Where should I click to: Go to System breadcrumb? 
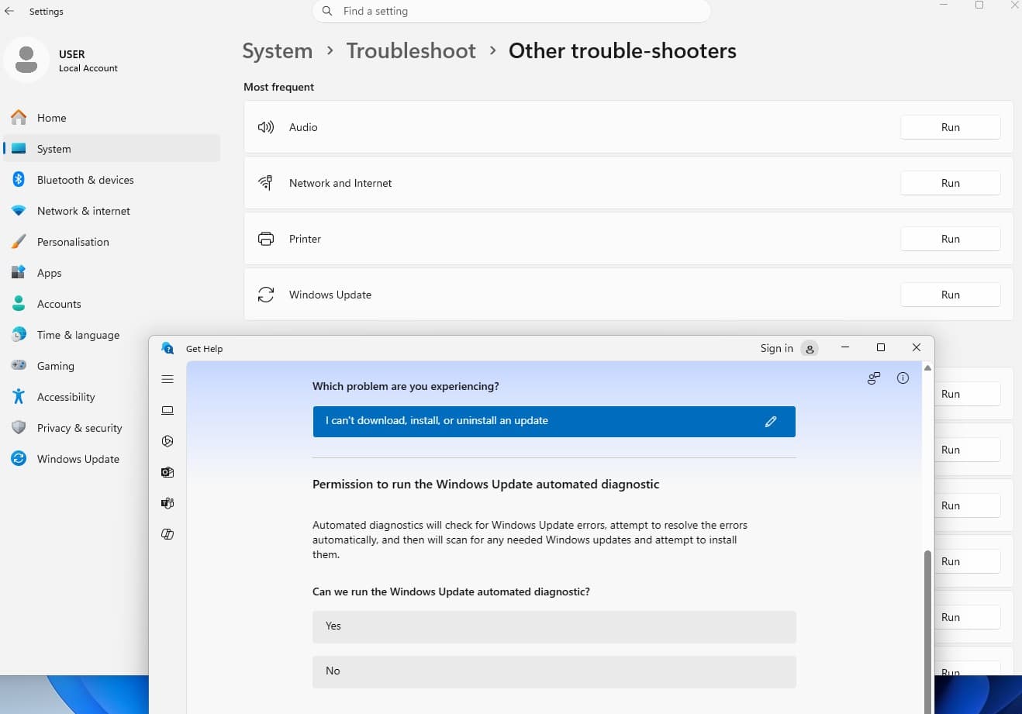[278, 51]
